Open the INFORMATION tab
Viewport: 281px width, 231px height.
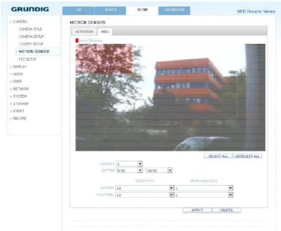(174, 11)
